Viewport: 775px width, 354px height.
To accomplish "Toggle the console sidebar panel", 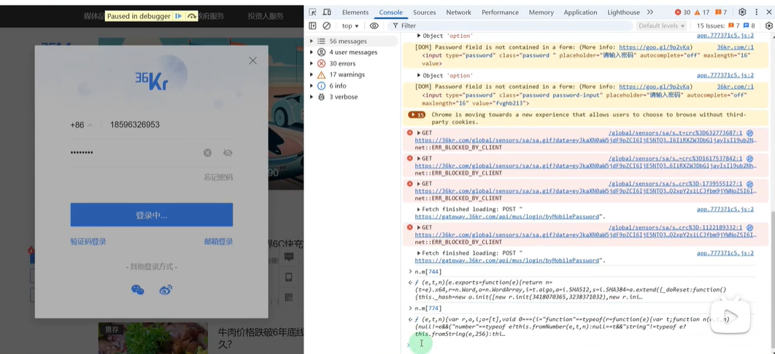I will (313, 26).
